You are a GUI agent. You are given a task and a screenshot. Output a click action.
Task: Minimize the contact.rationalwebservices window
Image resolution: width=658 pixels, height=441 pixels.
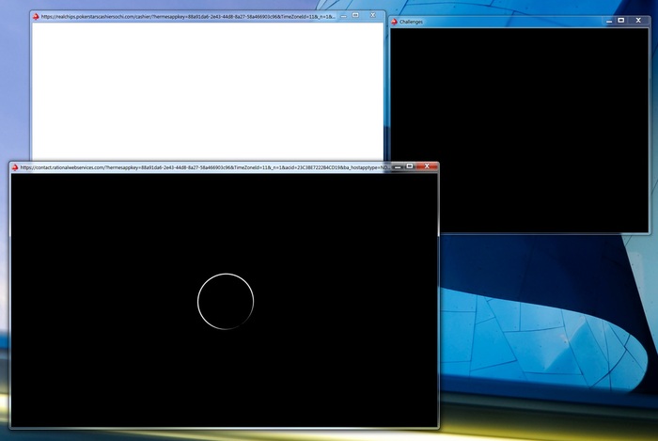coord(398,166)
